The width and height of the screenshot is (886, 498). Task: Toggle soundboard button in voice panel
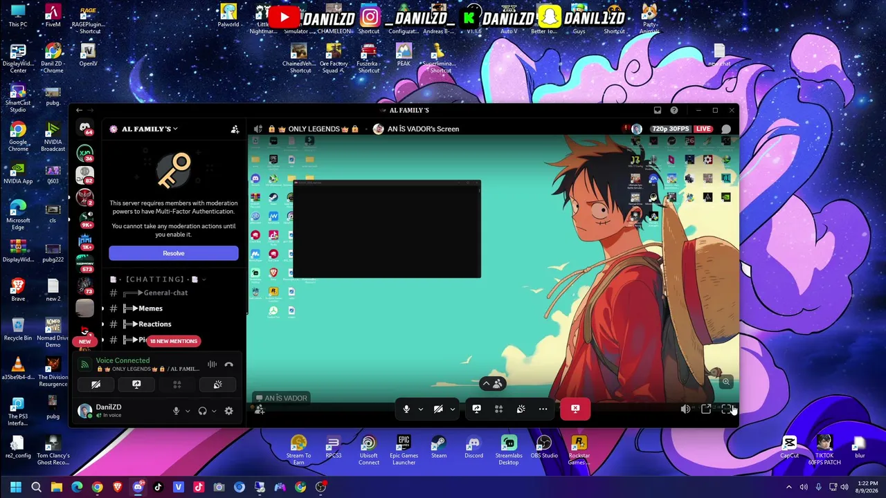[217, 385]
